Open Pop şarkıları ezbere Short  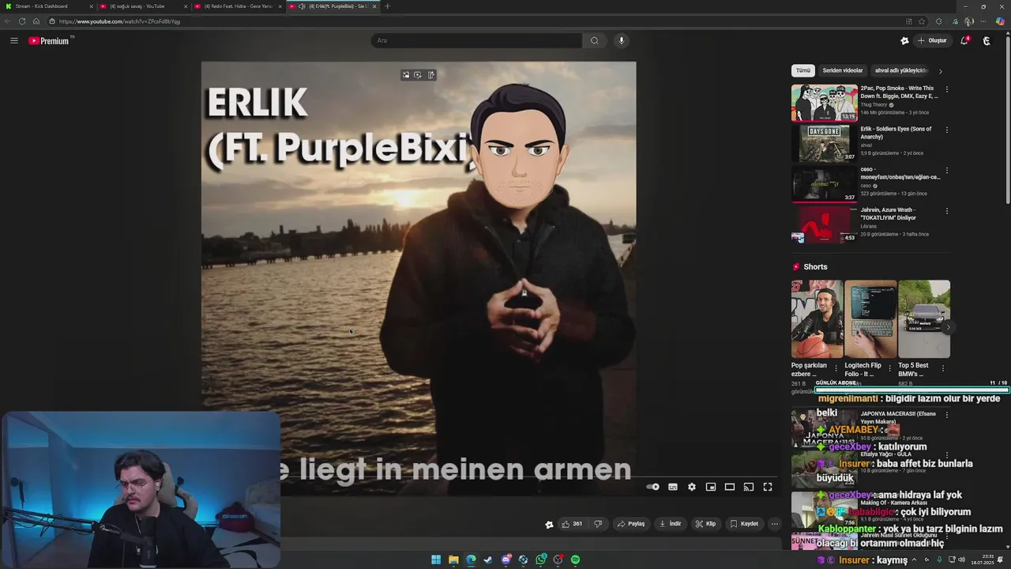(x=817, y=319)
